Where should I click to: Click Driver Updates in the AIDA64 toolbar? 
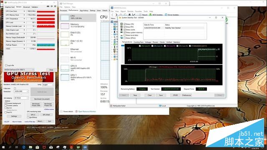[x=172, y=15]
